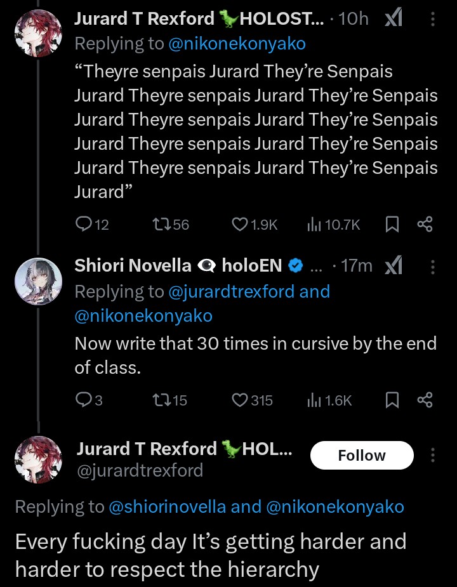Retweet Jurard's senpais tweet
Image resolution: width=457 pixels, height=587 pixels.
click(162, 224)
